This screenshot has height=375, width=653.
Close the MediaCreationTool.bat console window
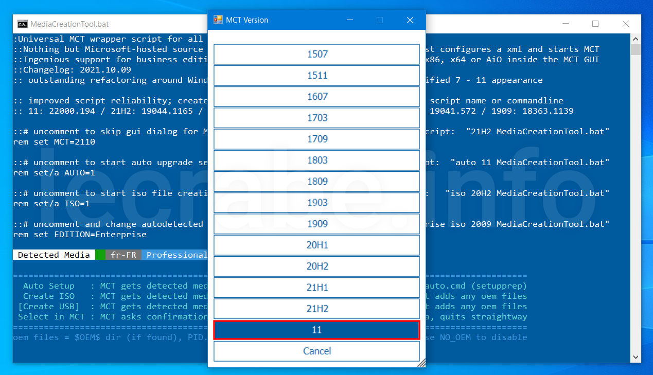[626, 24]
